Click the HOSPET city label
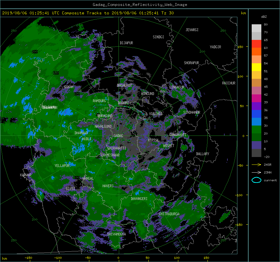 coord(169,146)
